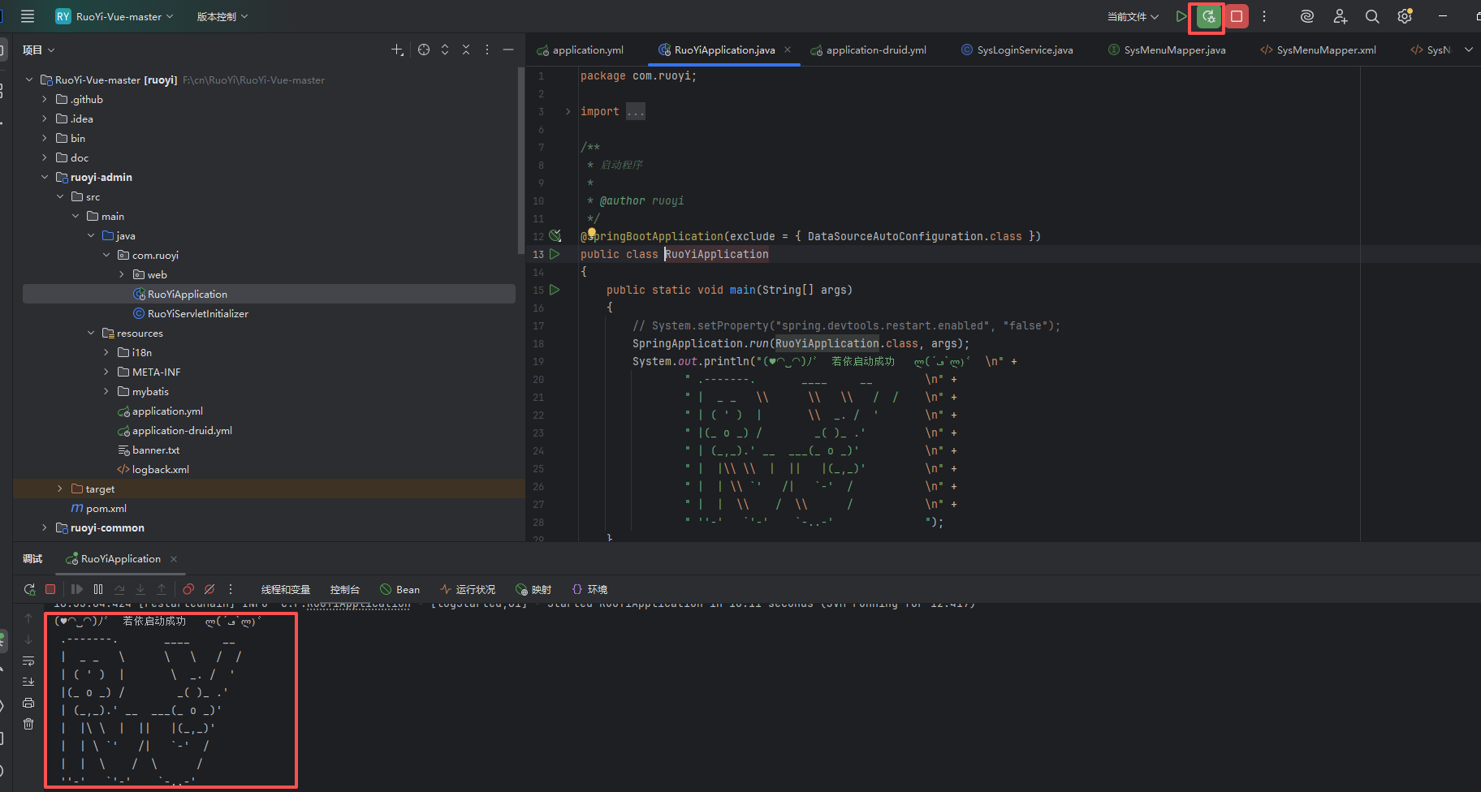The width and height of the screenshot is (1481, 792).
Task: Close the RuoYiApplication debug session tab
Action: (x=174, y=559)
